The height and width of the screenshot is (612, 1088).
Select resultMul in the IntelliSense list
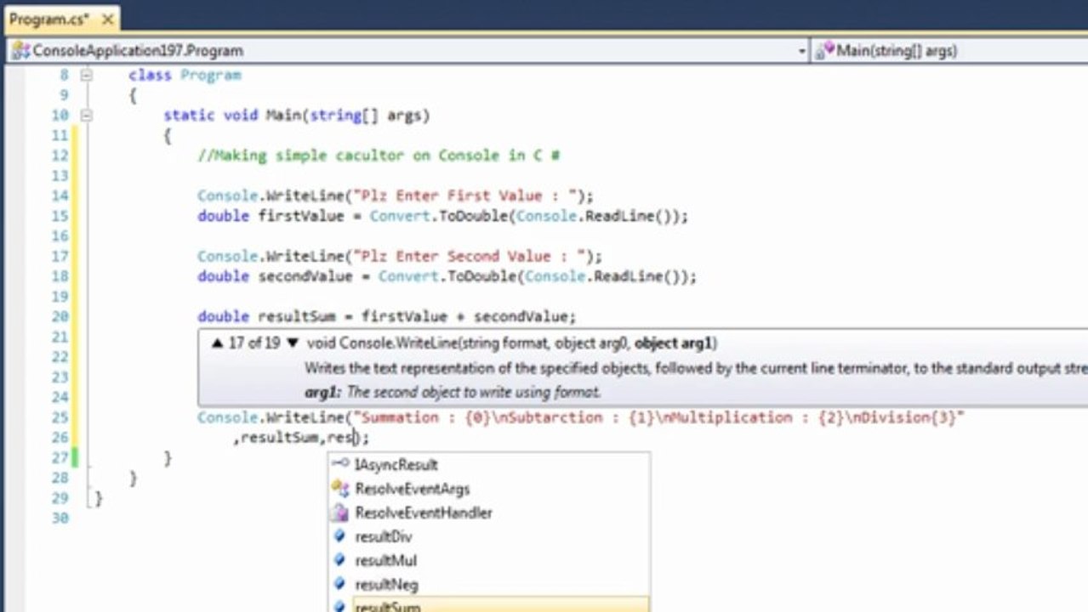(489, 560)
